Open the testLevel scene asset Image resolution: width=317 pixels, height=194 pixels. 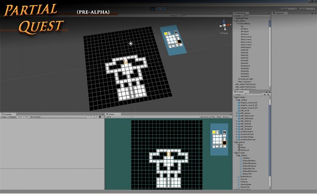point(245,150)
